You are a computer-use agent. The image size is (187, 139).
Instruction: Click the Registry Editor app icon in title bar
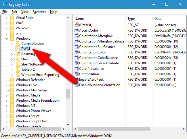pyautogui.click(x=5, y=5)
